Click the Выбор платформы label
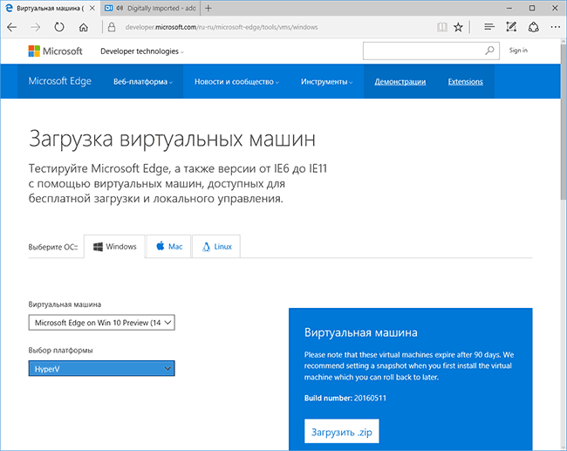Image resolution: width=567 pixels, height=451 pixels. 60,350
